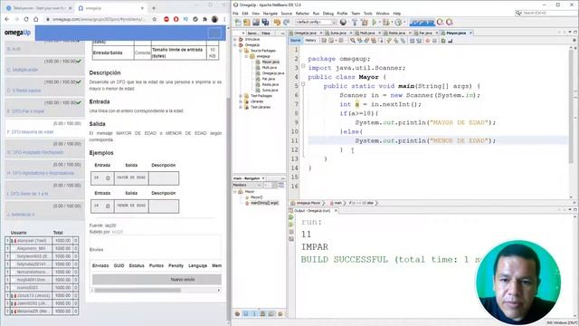The height and width of the screenshot is (326, 579).
Task: Click the bookmark star in browser address bar
Action: (x=155, y=19)
